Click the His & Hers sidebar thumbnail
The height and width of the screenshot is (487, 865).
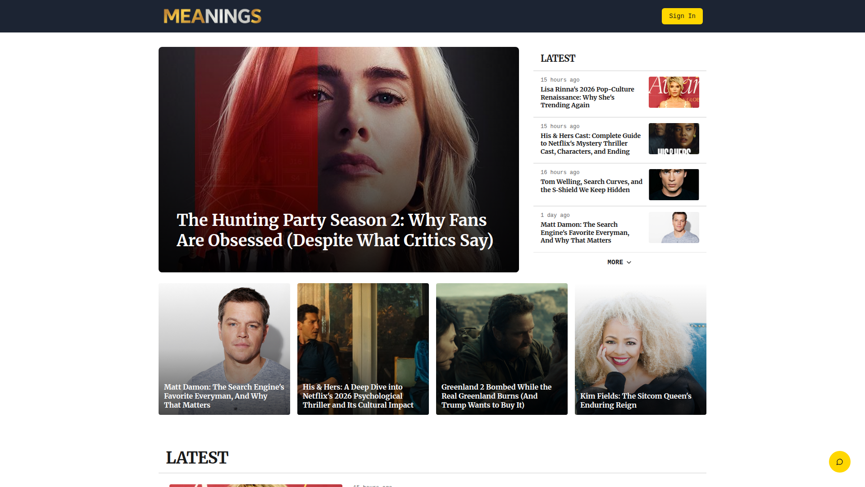[x=674, y=139]
